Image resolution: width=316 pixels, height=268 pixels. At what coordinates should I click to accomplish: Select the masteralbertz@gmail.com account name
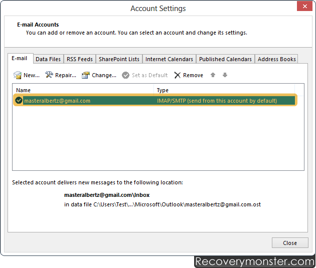(x=57, y=101)
